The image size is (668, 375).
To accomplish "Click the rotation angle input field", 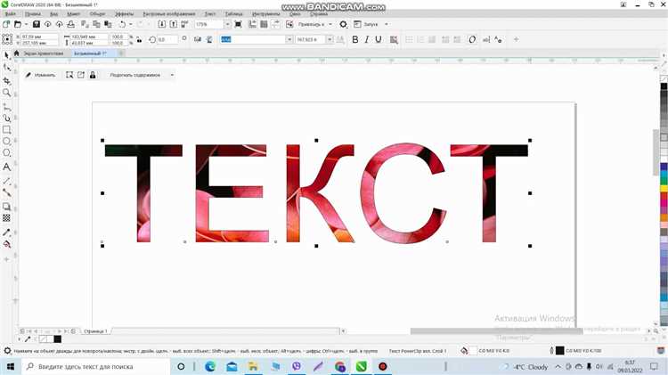I will pyautogui.click(x=167, y=39).
